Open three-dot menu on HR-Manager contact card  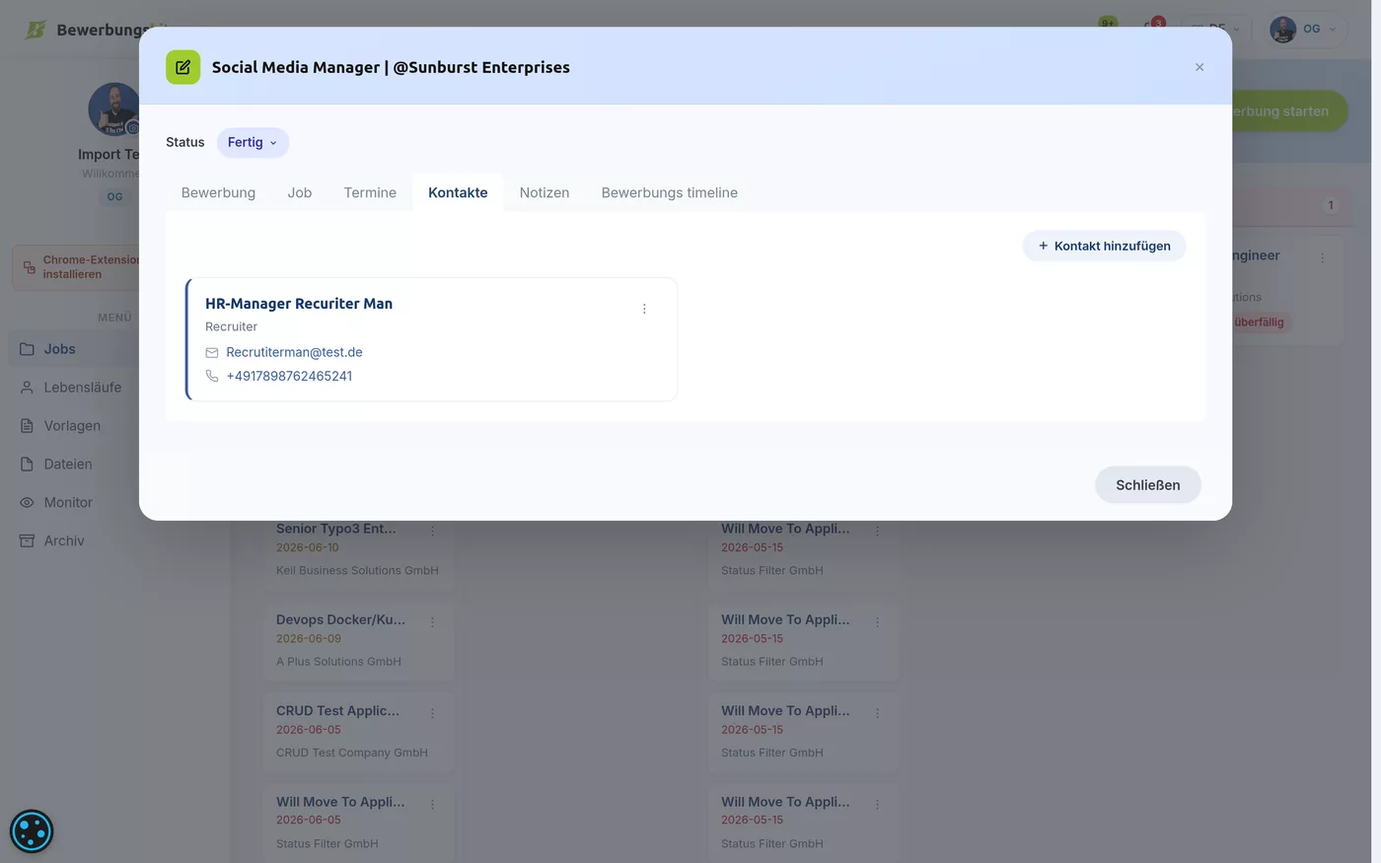coord(644,309)
